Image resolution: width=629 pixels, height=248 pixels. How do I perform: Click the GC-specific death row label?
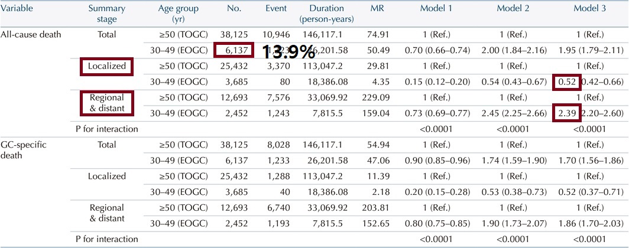[24, 150]
